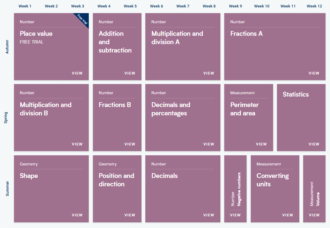Open the Fractions A title
This screenshot has width=330, height=228.
(x=246, y=34)
